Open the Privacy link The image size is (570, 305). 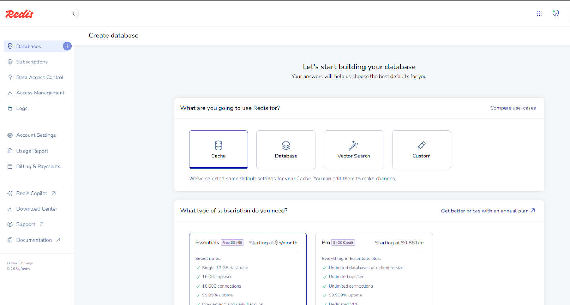(27, 263)
